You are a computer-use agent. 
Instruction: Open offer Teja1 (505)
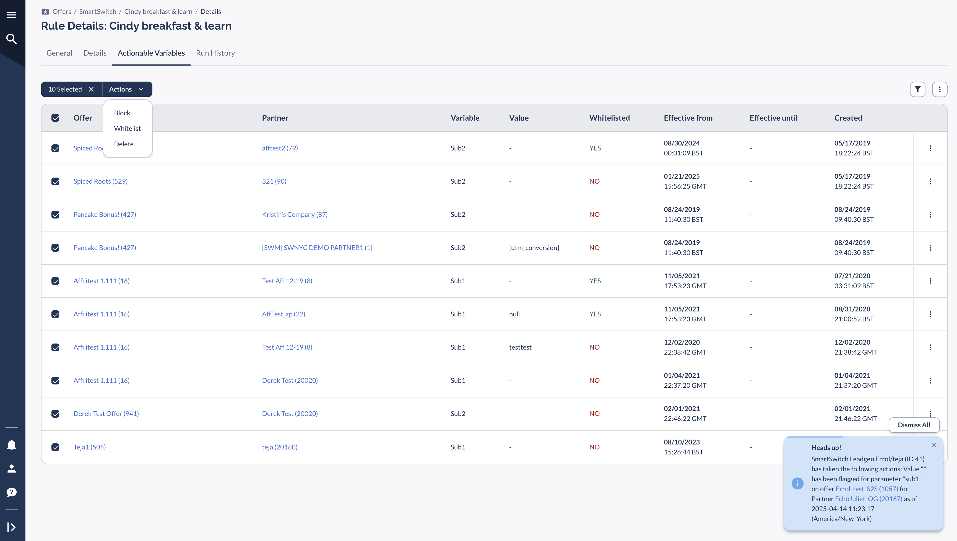[90, 447]
